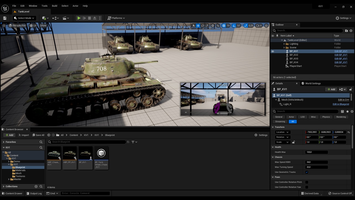Click the Skip frame playback button

(x=84, y=18)
